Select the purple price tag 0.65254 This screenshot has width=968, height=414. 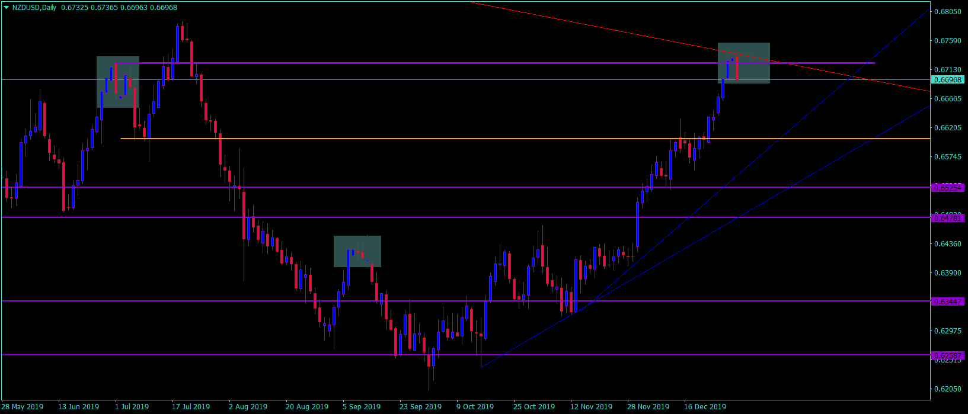[948, 188]
